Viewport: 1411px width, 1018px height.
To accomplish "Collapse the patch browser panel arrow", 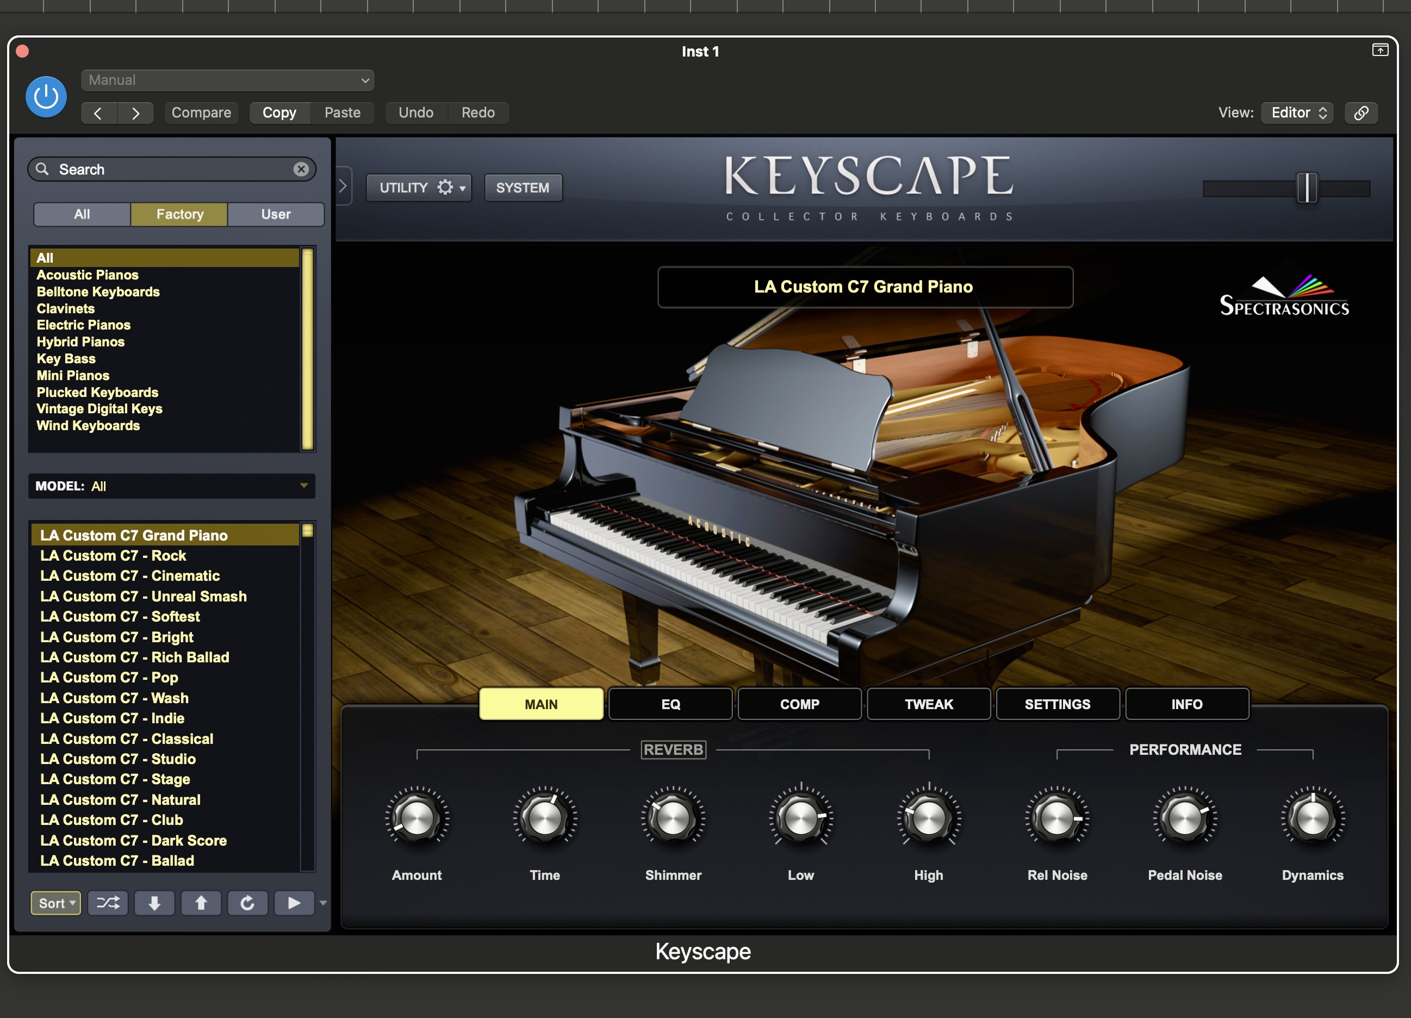I will tap(344, 186).
